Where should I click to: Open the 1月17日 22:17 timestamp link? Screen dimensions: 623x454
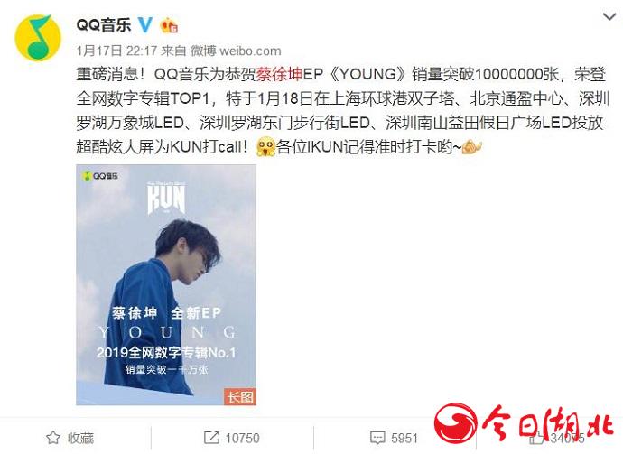pos(116,51)
